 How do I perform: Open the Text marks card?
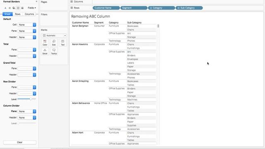coord(63,43)
